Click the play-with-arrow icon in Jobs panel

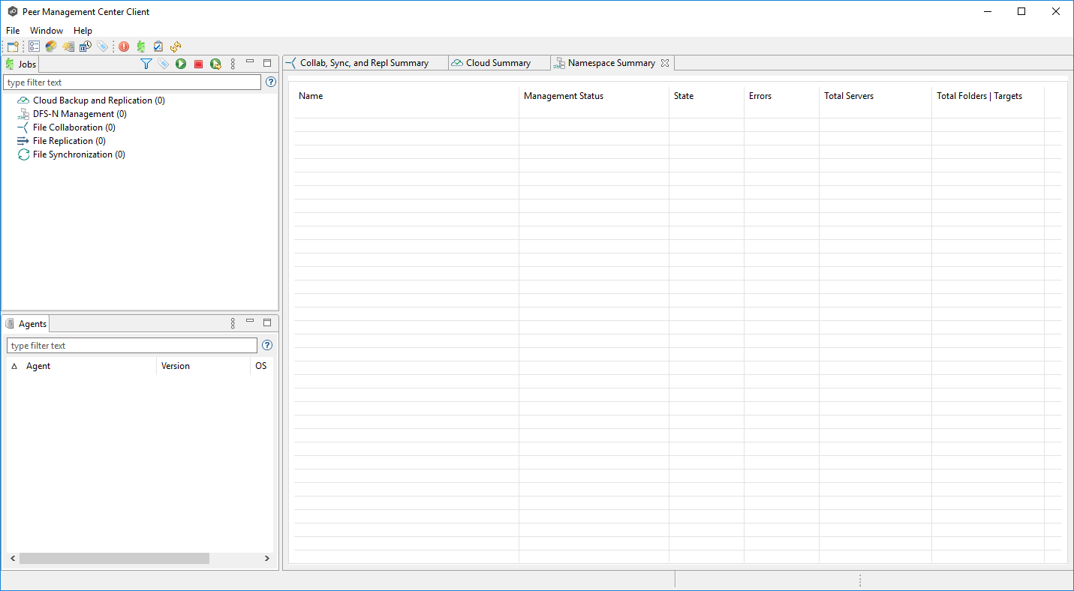point(215,64)
